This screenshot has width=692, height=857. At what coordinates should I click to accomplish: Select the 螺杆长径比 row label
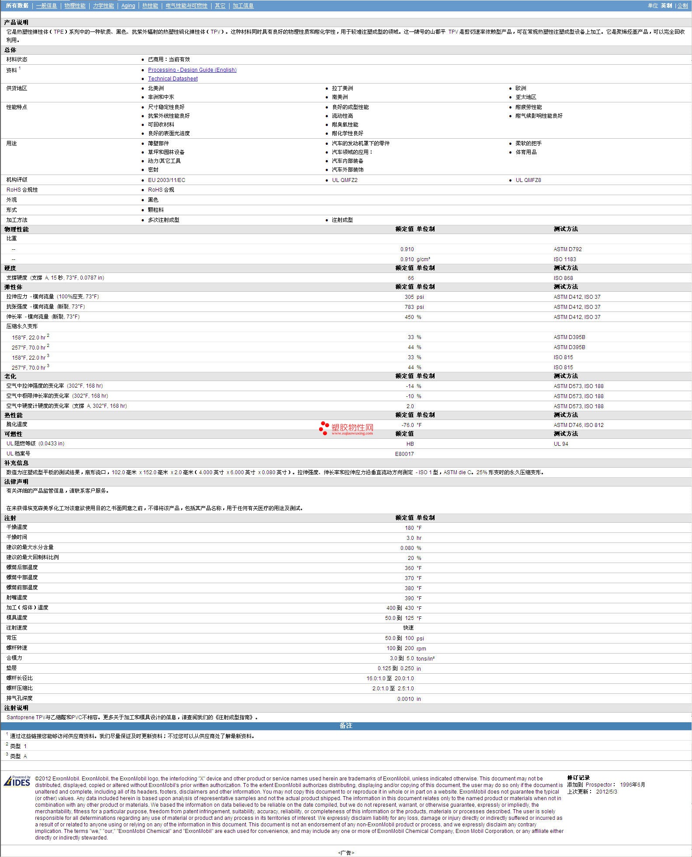19,678
